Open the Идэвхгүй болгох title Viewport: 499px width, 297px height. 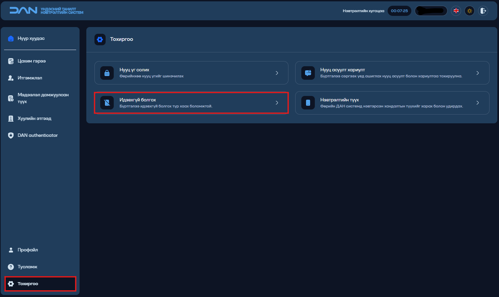pos(138,100)
